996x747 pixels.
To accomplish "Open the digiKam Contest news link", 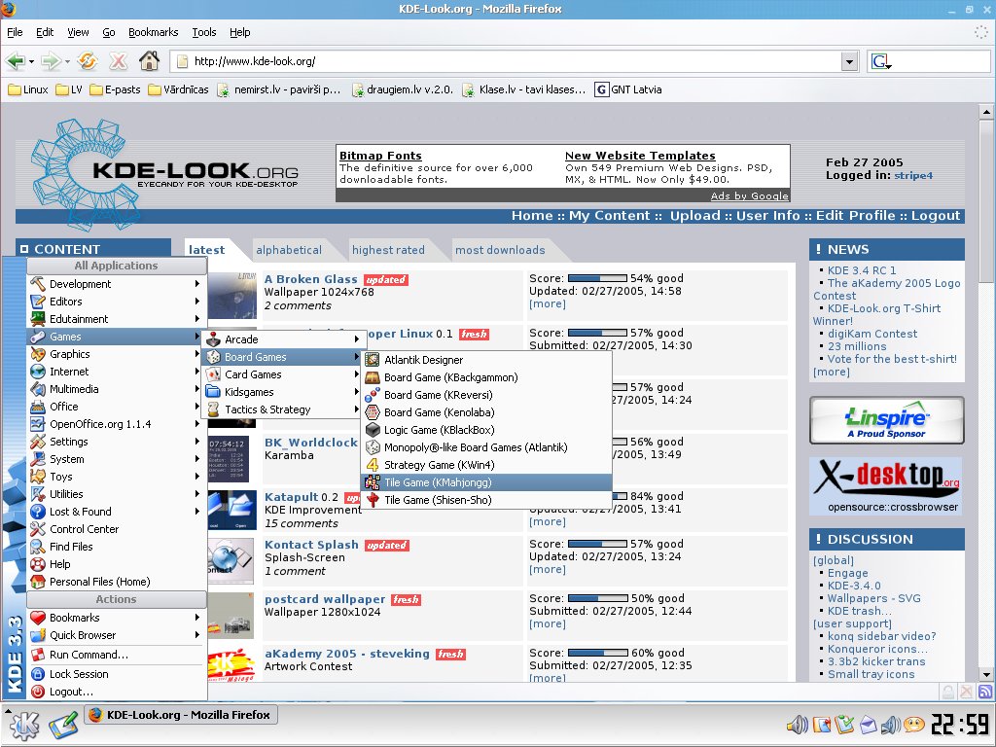I will [872, 334].
